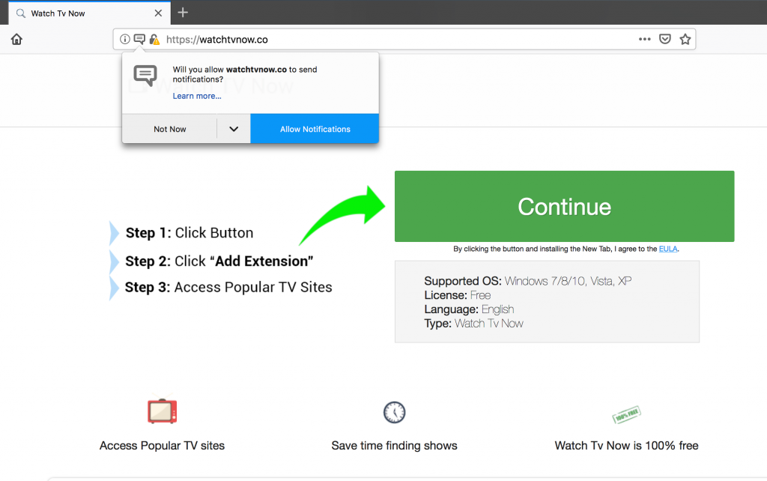The image size is (767, 481).
Task: Choose Not Now in notification prompt
Action: (x=170, y=129)
